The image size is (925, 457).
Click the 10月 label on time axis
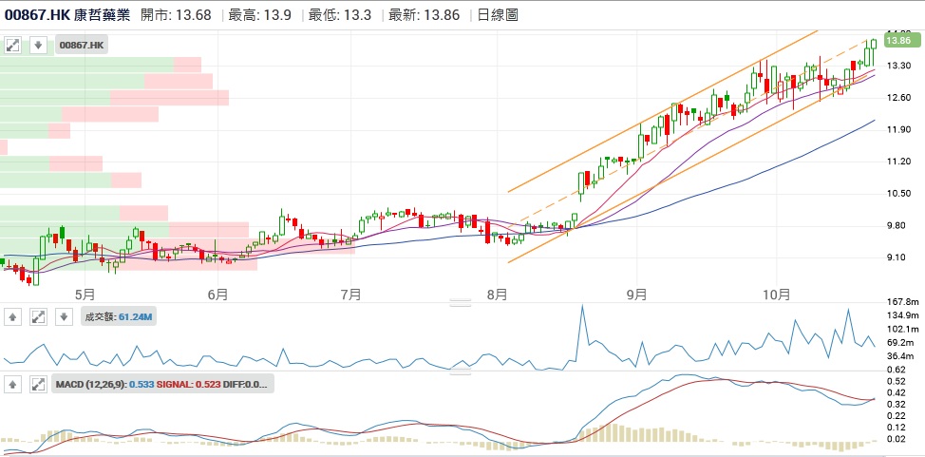(777, 294)
